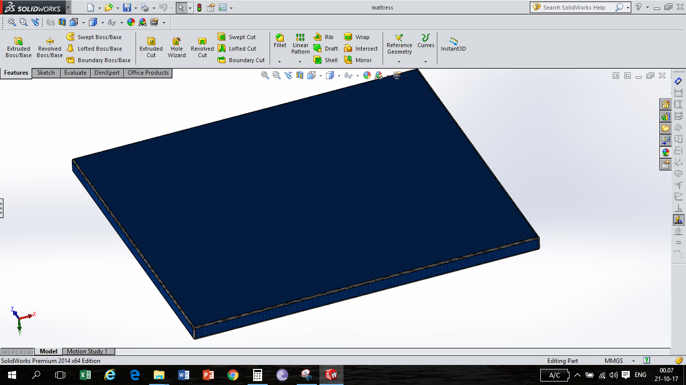Open the Design Library task pane tab
686x385 pixels.
(665, 116)
